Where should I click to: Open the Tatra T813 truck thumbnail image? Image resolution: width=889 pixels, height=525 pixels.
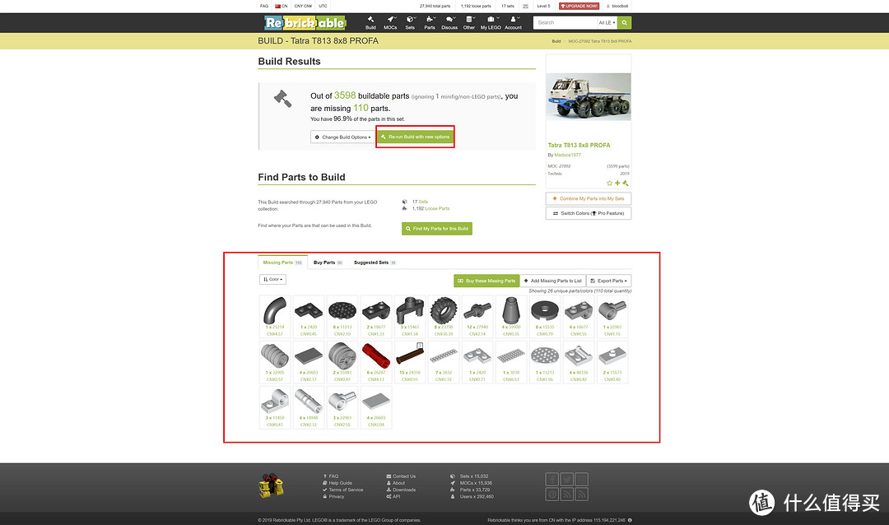pyautogui.click(x=589, y=96)
